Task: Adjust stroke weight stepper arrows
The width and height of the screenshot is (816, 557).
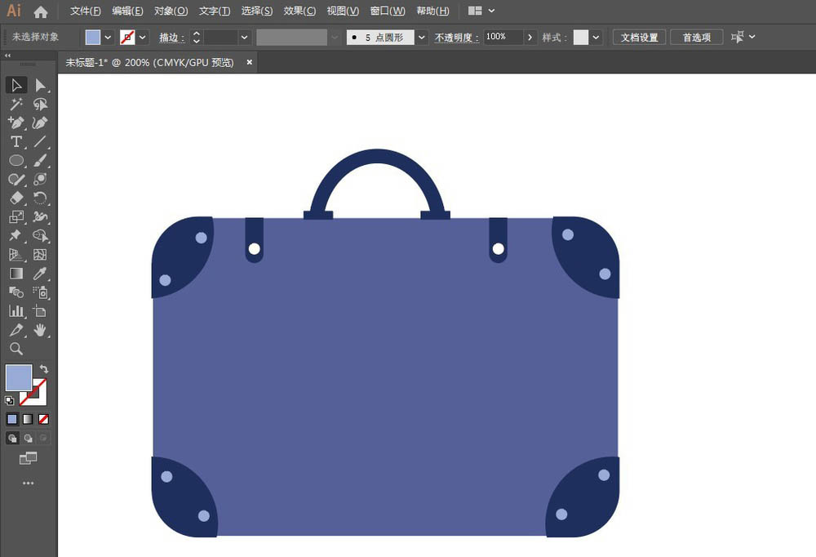Action: point(196,37)
